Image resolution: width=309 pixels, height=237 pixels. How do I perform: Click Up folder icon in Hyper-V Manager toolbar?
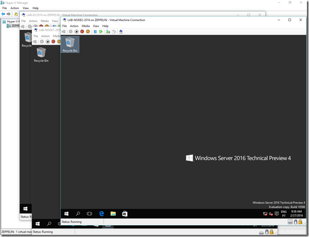point(16,14)
